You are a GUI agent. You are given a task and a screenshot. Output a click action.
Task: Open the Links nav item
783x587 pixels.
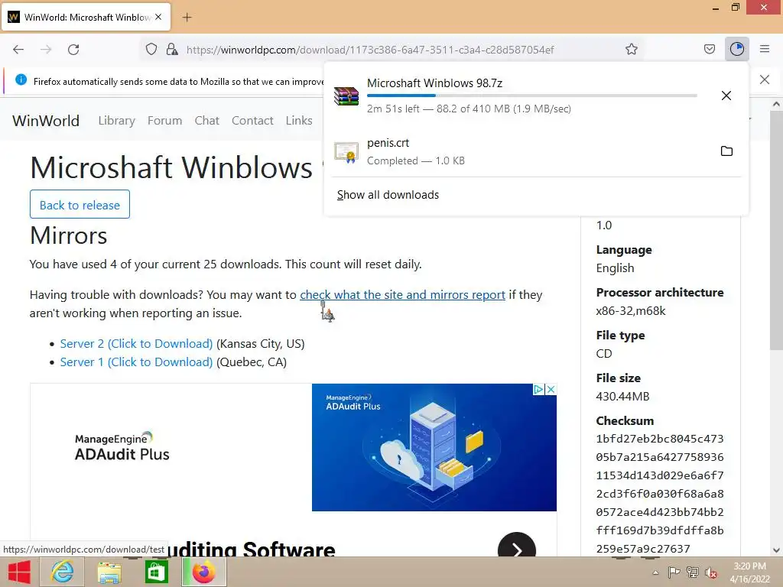tap(299, 120)
